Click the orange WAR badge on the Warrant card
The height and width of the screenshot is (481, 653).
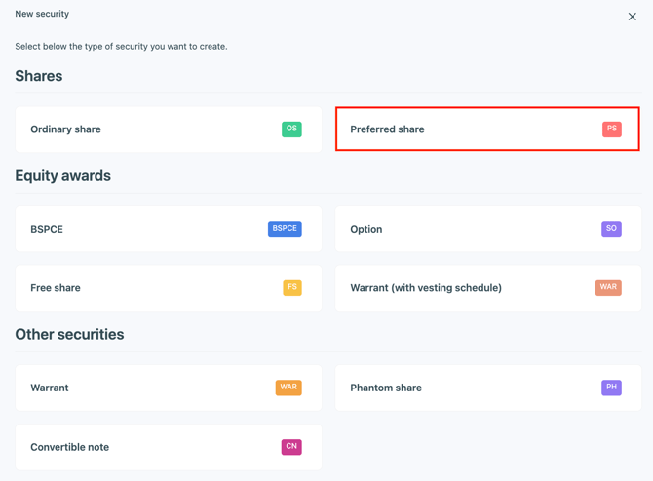coord(288,388)
